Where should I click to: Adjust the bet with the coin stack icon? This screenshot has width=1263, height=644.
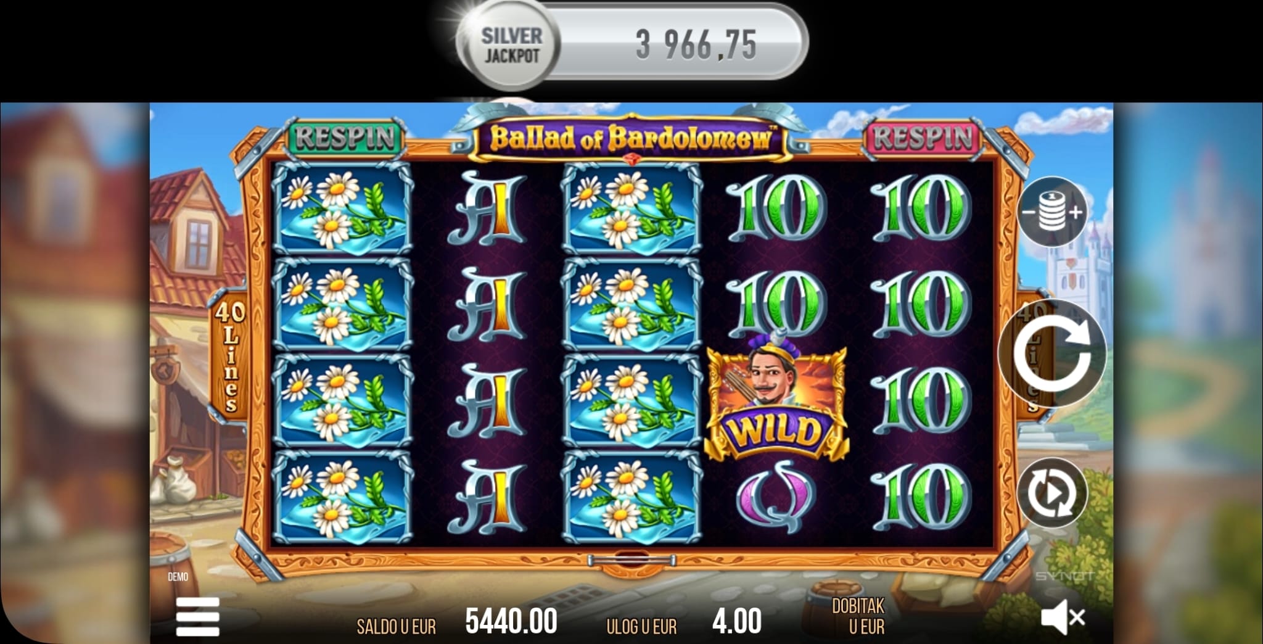(1052, 212)
